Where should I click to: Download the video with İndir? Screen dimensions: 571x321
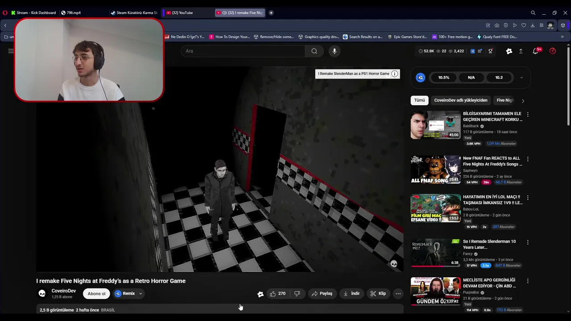[x=352, y=293]
